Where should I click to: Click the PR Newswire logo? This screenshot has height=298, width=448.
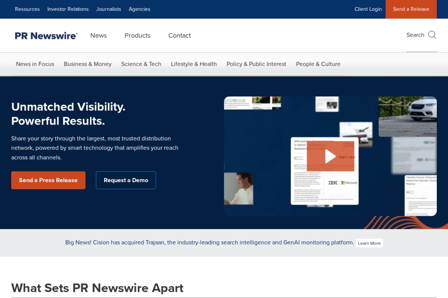pyautogui.click(x=46, y=36)
